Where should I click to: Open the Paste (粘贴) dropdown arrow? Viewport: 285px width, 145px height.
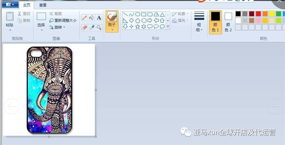pos(10,30)
